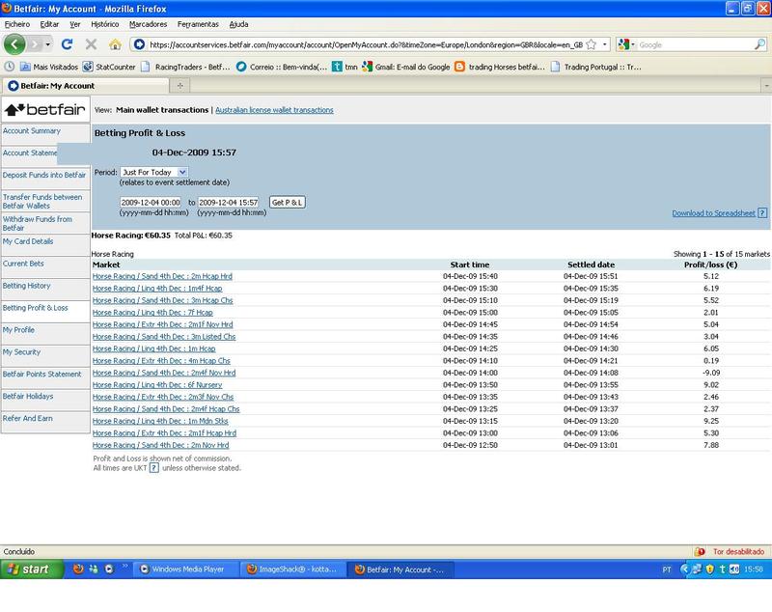Reload the page with refresh icon
The height and width of the screenshot is (612, 772).
[x=67, y=44]
